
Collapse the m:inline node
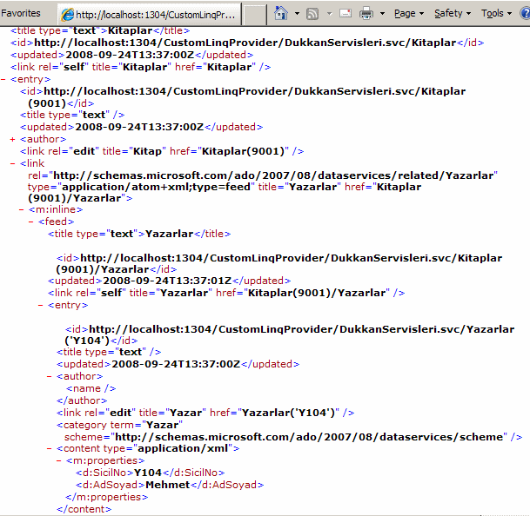click(x=21, y=209)
